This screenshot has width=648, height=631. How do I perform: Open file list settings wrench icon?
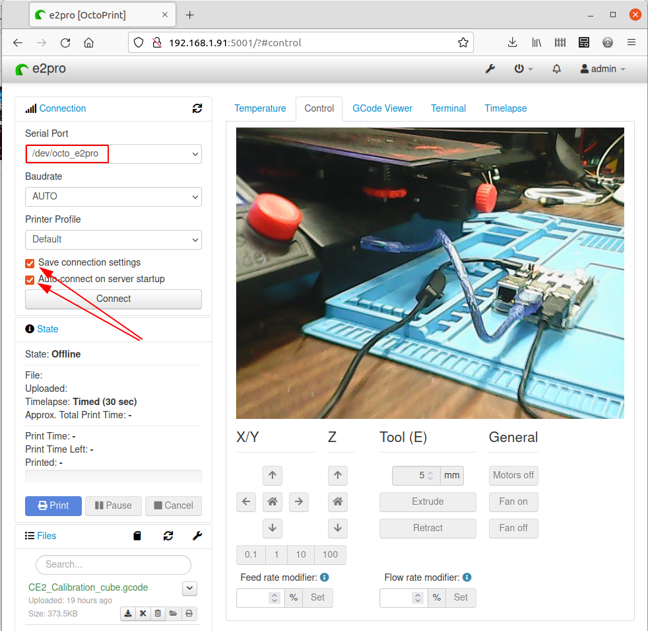(x=197, y=536)
